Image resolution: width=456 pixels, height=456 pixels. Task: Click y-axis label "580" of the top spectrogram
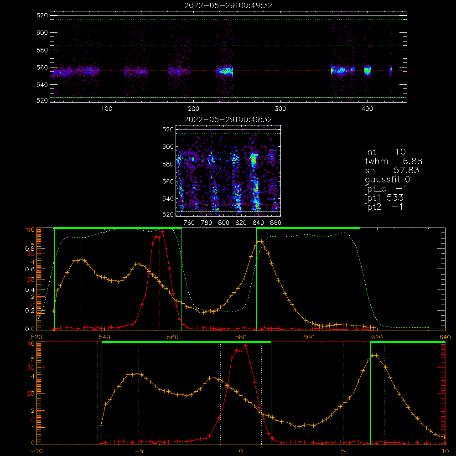[x=42, y=50]
